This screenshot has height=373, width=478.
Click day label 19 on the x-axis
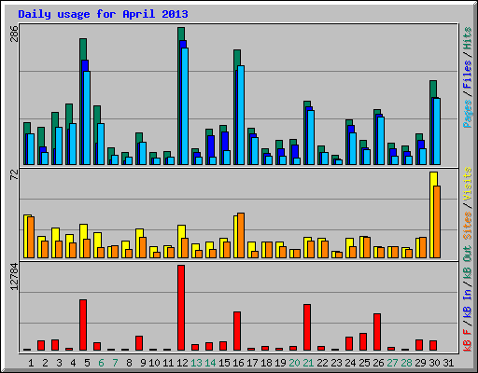pyautogui.click(x=280, y=363)
